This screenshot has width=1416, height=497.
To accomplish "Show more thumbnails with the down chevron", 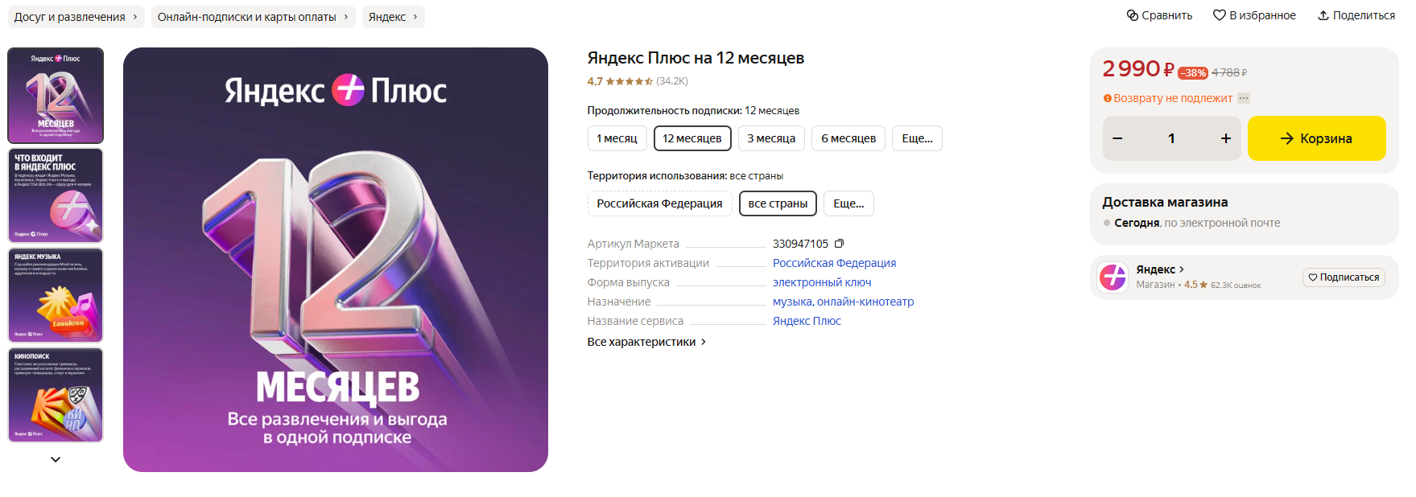I will [56, 459].
